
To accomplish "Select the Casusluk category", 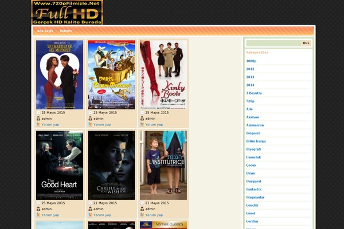I will [253, 157].
